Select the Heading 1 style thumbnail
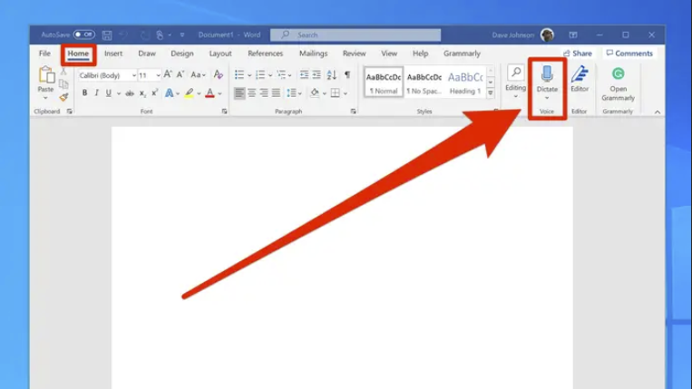This screenshot has width=692, height=389. point(465,83)
